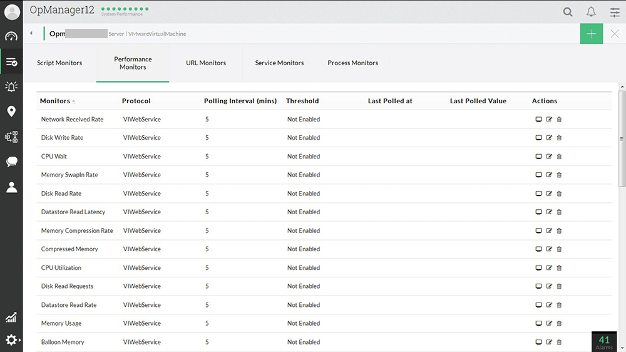This screenshot has height=352, width=626.
Task: Open the notifications bell icon
Action: [x=591, y=12]
